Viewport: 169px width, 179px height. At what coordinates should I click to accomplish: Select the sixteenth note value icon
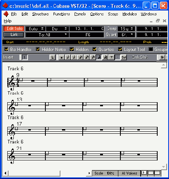87,57
